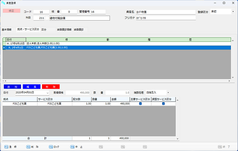Open the 日付 date picker dropdown
Screen dimensions: 238x151
[x=48, y=93]
